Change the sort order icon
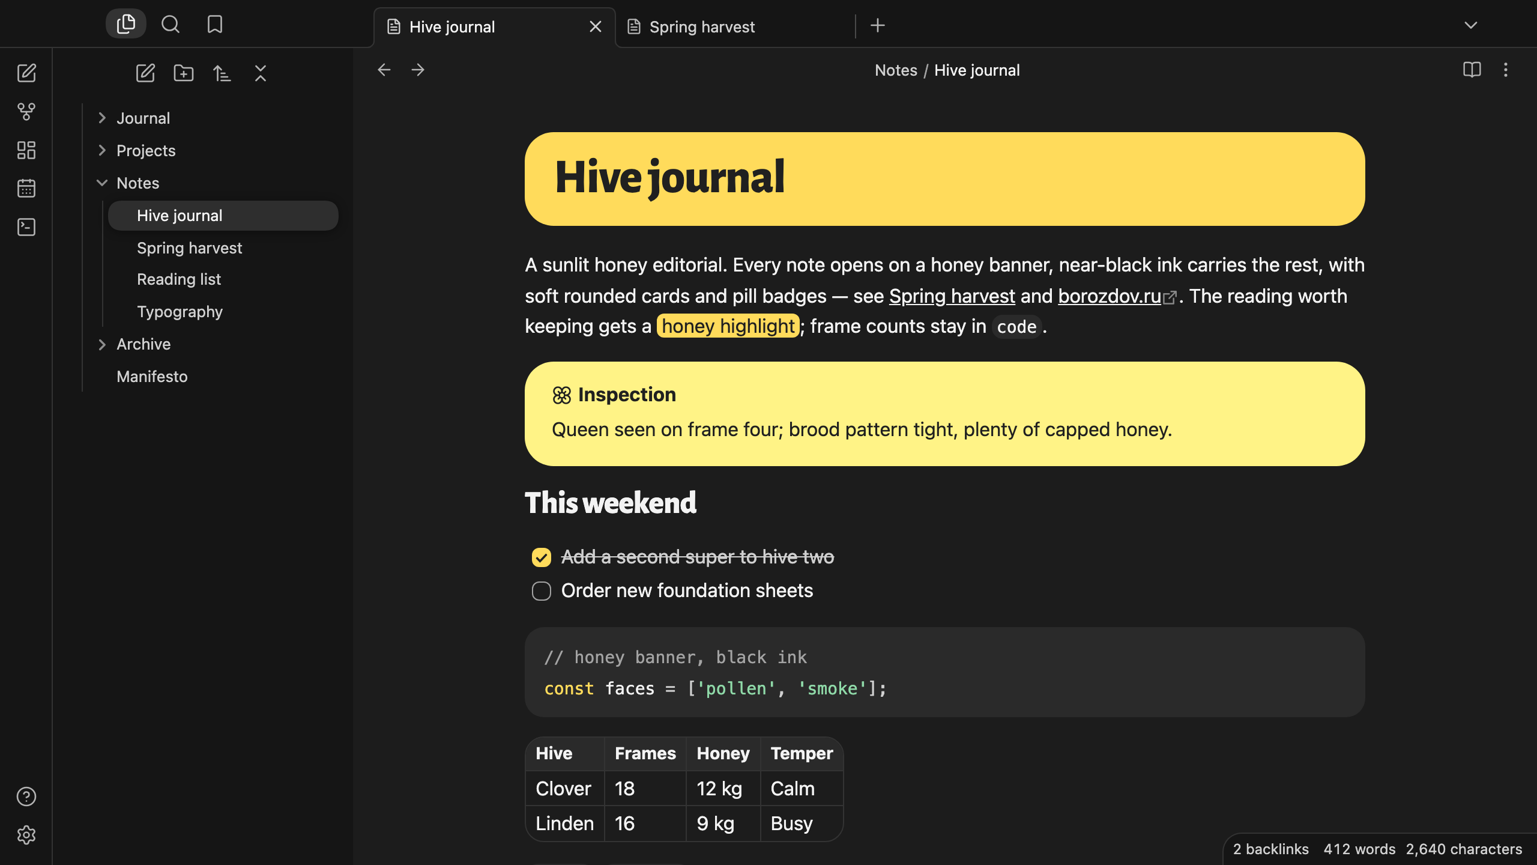 [222, 73]
